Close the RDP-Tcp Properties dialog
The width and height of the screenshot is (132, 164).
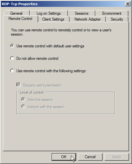click(128, 4)
